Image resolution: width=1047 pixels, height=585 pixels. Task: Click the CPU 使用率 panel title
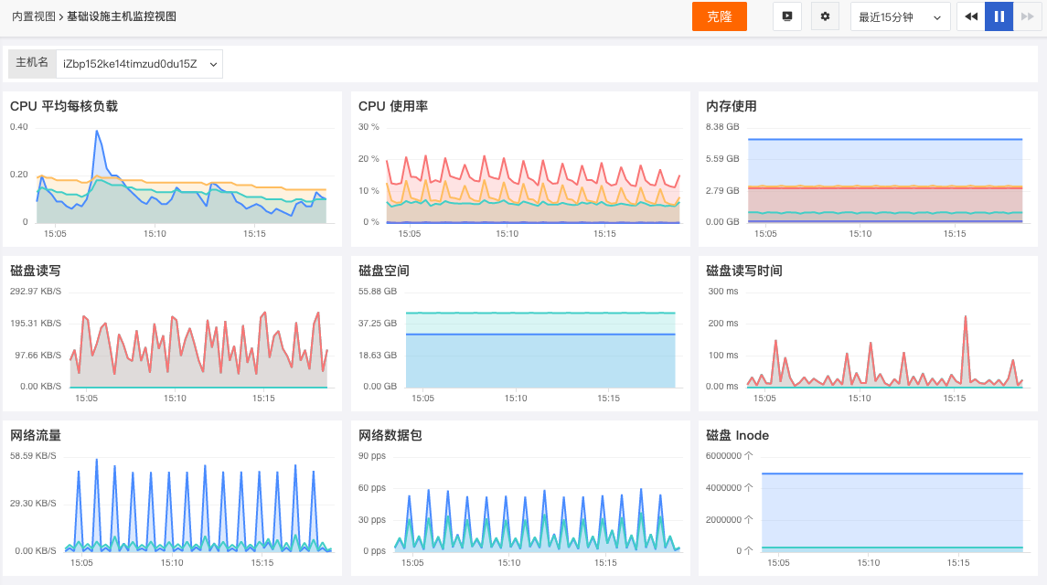click(x=393, y=106)
